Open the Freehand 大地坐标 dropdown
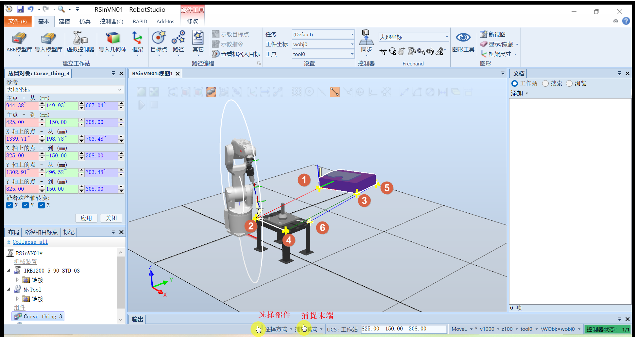 (x=414, y=37)
